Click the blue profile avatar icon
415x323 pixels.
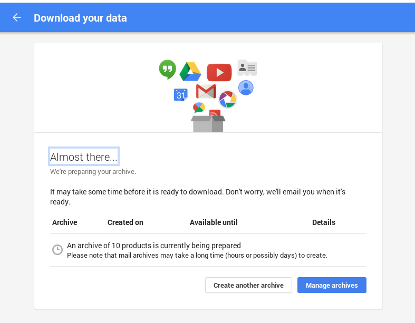(246, 87)
